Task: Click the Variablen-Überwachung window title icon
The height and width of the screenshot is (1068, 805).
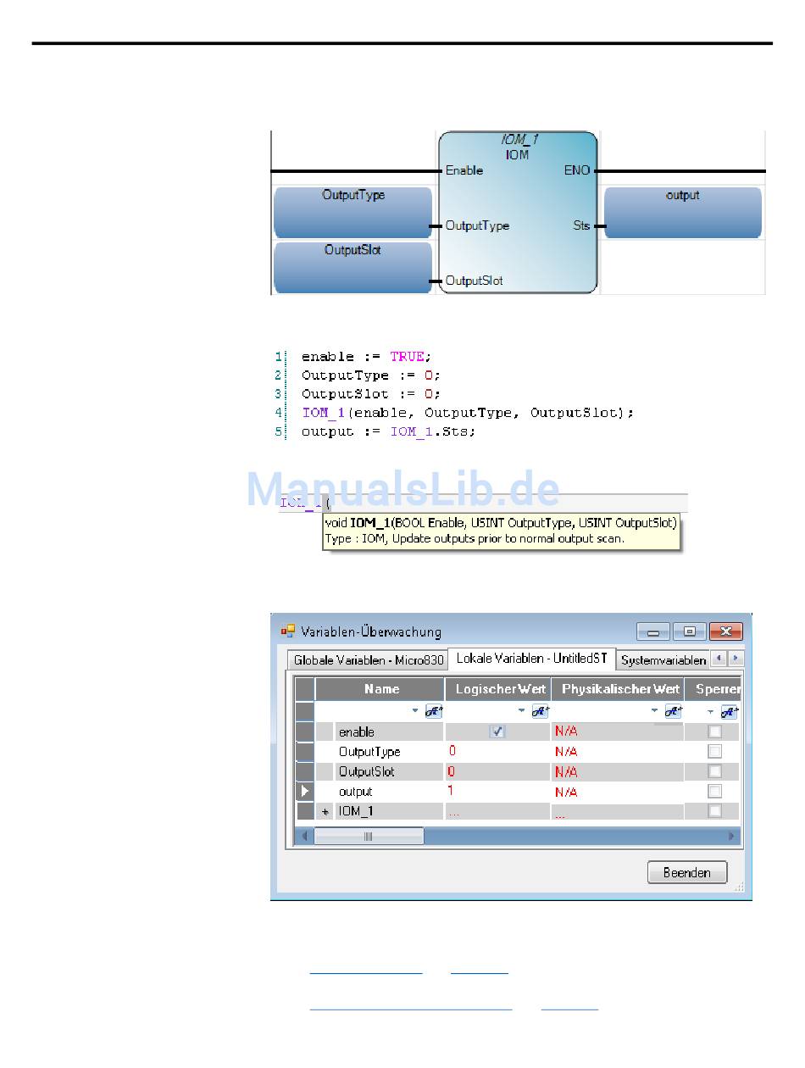Action: pos(287,631)
